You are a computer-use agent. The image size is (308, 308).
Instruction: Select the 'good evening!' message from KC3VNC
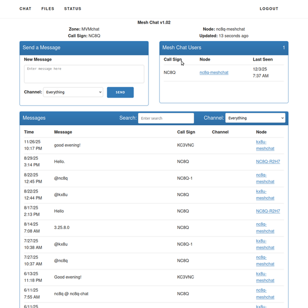pyautogui.click(x=67, y=145)
